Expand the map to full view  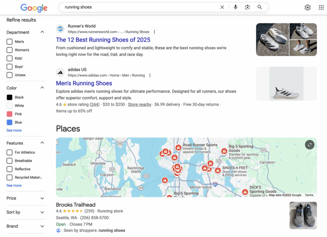(309, 145)
